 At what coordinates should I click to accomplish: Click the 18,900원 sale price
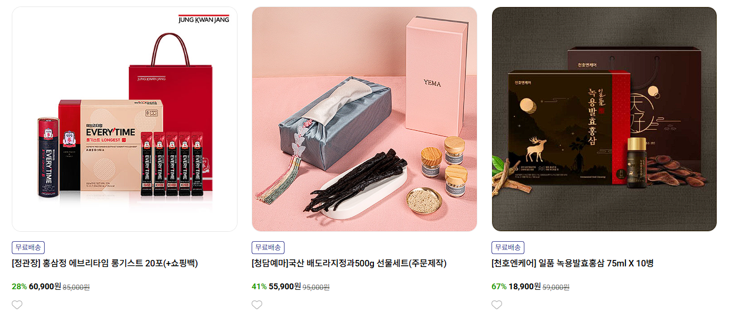coord(524,287)
